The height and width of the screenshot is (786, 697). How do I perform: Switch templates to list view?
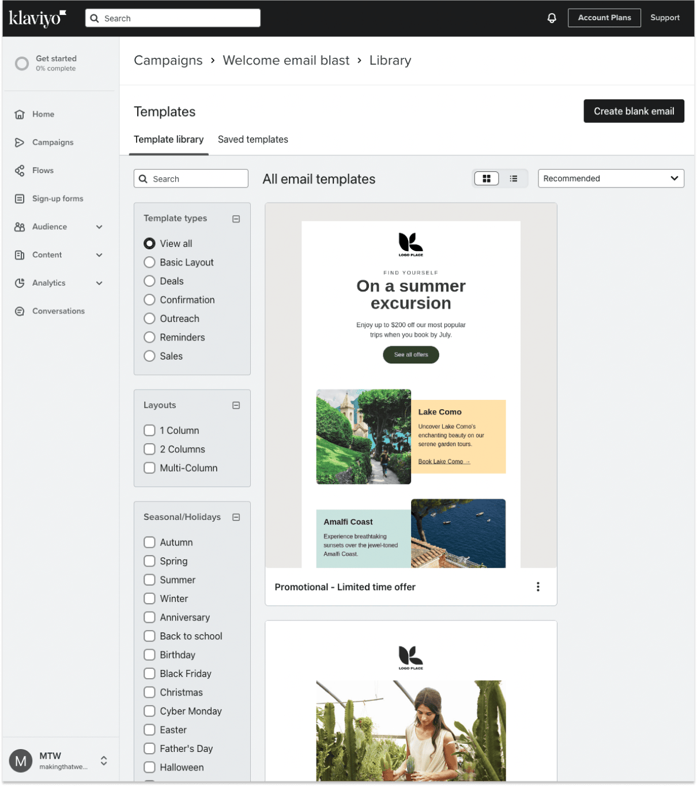coord(513,178)
